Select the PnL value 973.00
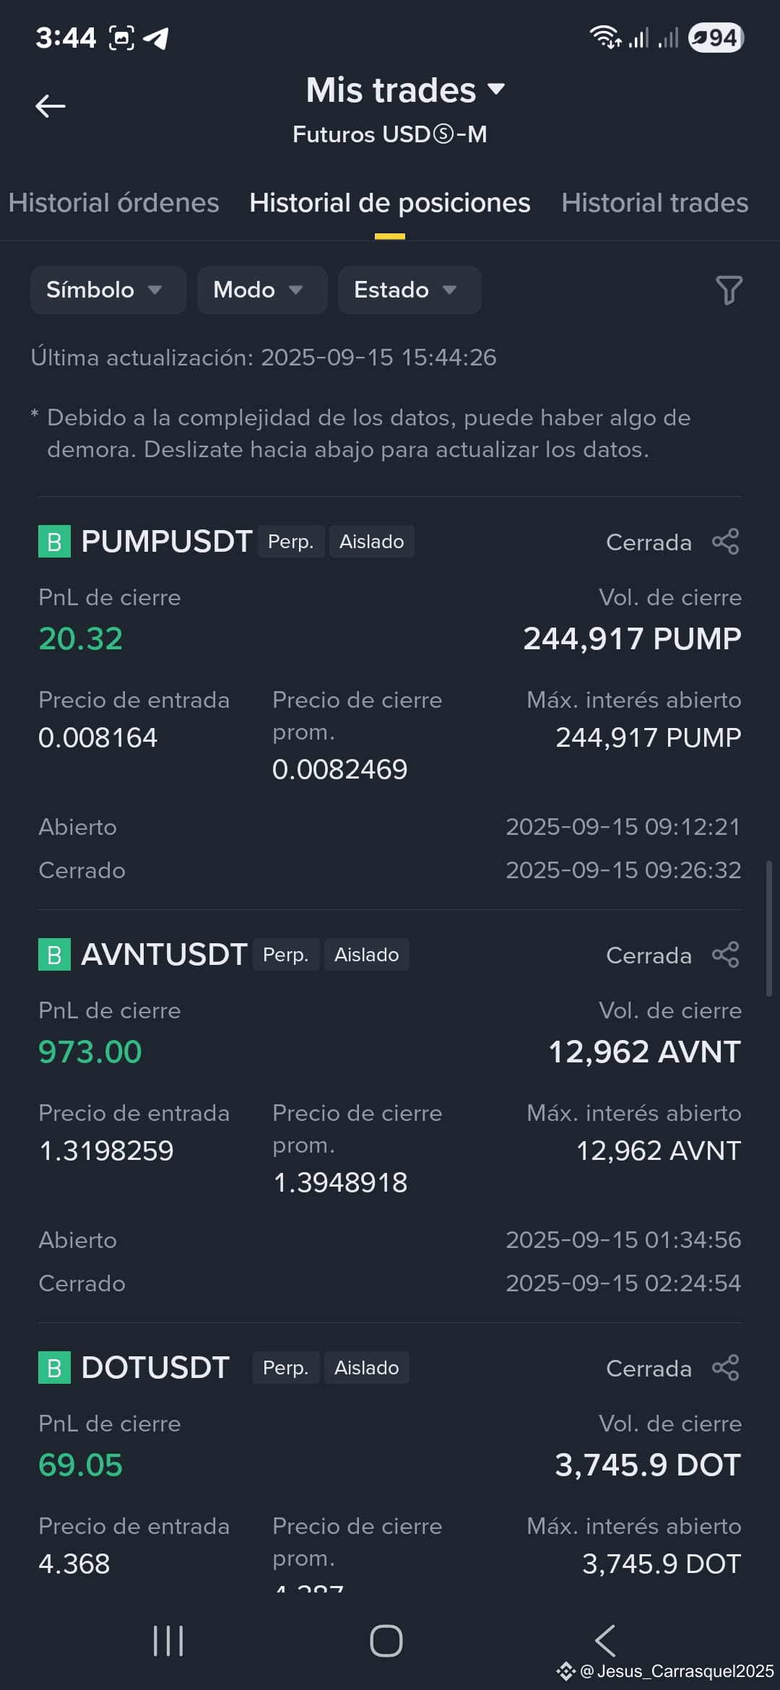 pyautogui.click(x=90, y=1052)
